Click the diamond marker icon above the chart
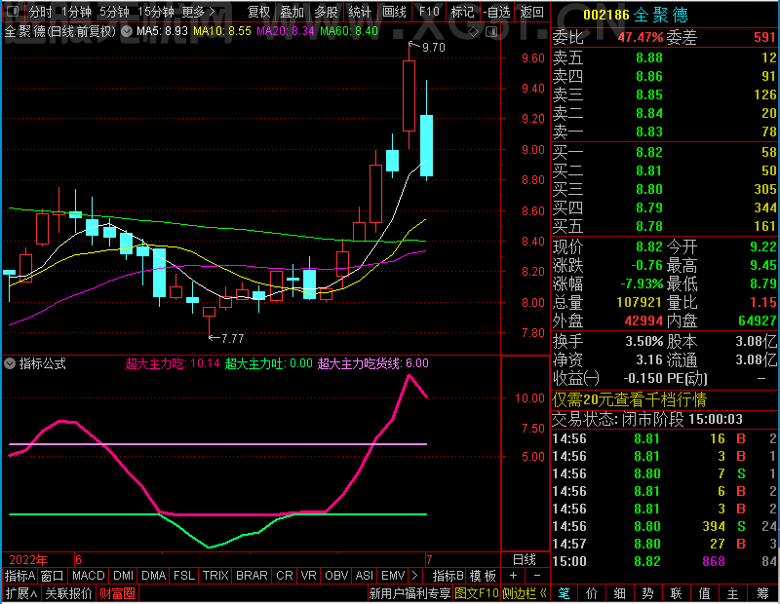Image resolution: width=780 pixels, height=604 pixels. (473, 32)
